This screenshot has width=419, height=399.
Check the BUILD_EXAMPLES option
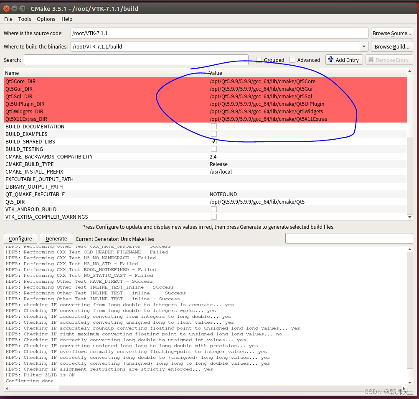tap(213, 134)
